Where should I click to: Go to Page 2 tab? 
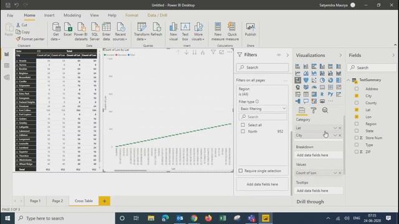coord(57,201)
